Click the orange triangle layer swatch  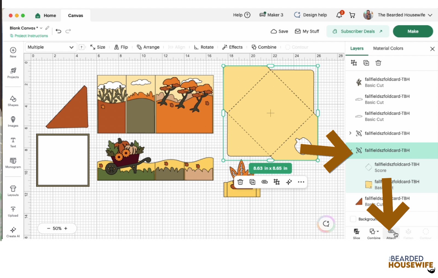tap(359, 201)
